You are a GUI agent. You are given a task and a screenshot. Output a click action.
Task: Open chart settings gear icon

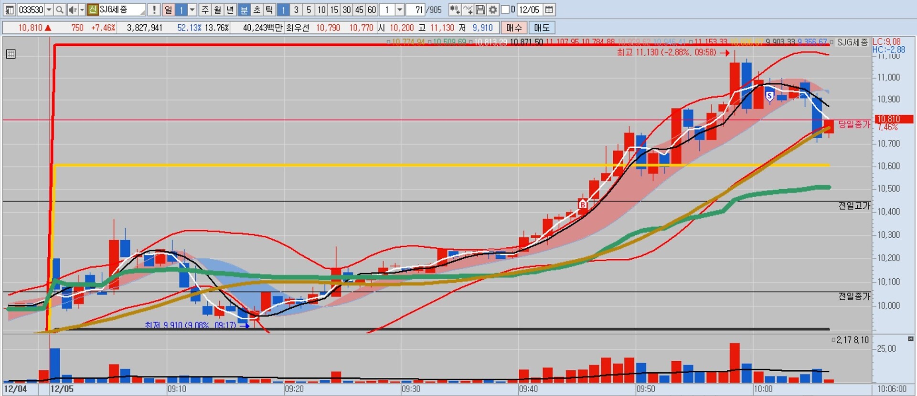[x=493, y=10]
